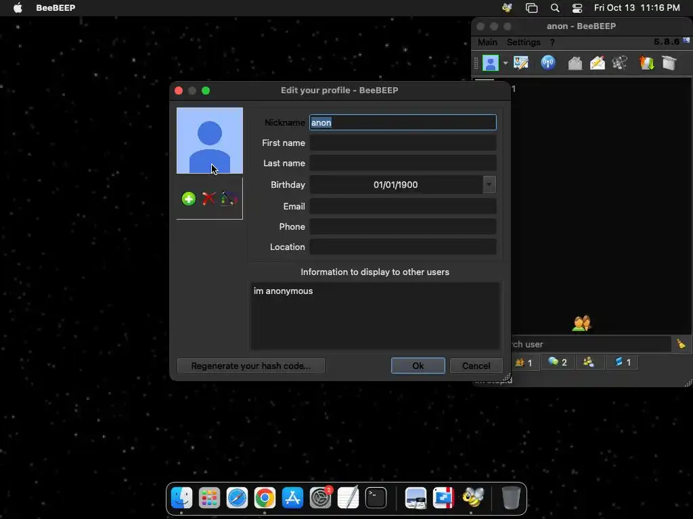Open Terminal from the Dock
This screenshot has height=519, width=693.
coord(376,498)
